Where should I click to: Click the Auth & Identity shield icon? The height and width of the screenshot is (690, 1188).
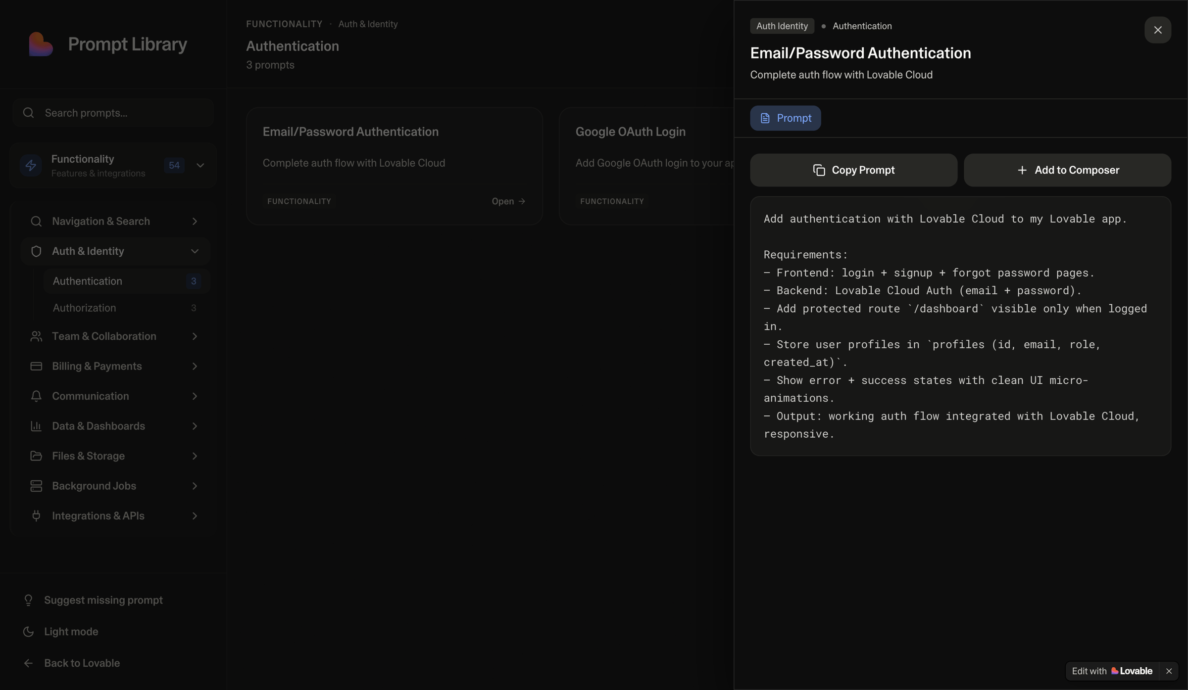[x=36, y=251]
